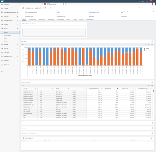Open the Aktionen dropdown
Viewport: 156px width, 152px height.
pyautogui.click(x=144, y=8)
